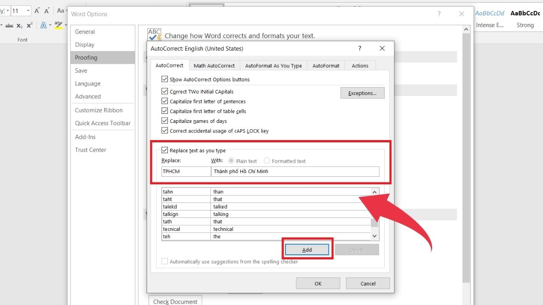Click the Increase Font Size icon
Viewport: 543px width, 305px height.
[x=37, y=10]
